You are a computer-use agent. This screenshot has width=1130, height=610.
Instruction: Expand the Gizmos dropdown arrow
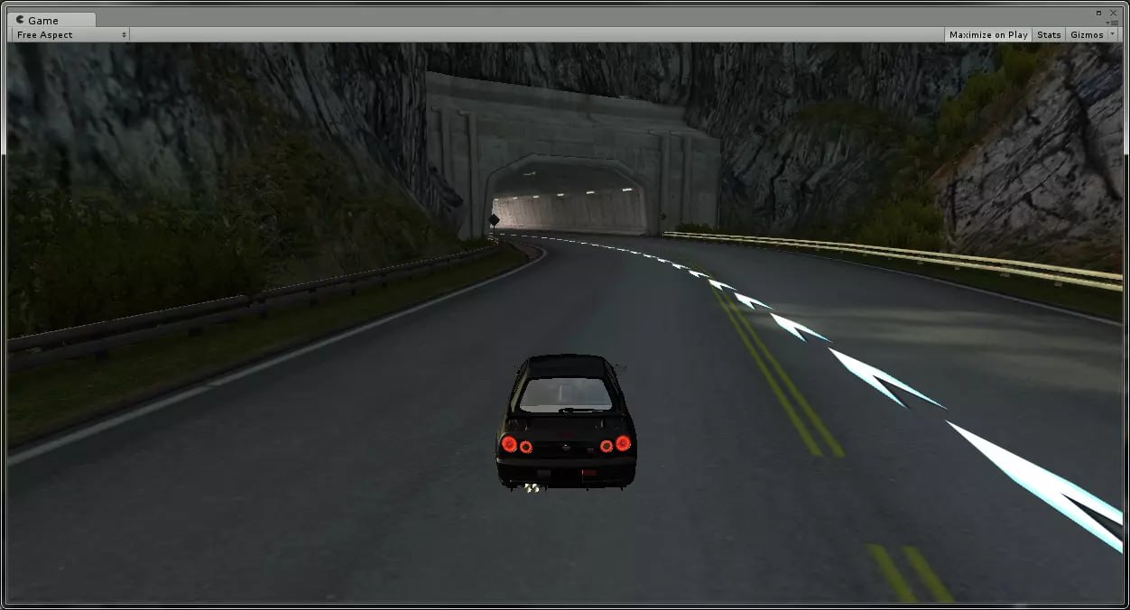pos(1111,34)
